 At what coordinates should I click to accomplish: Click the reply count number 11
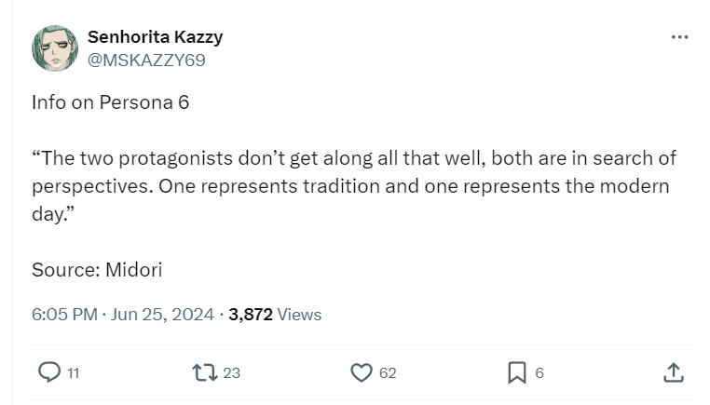click(x=74, y=372)
